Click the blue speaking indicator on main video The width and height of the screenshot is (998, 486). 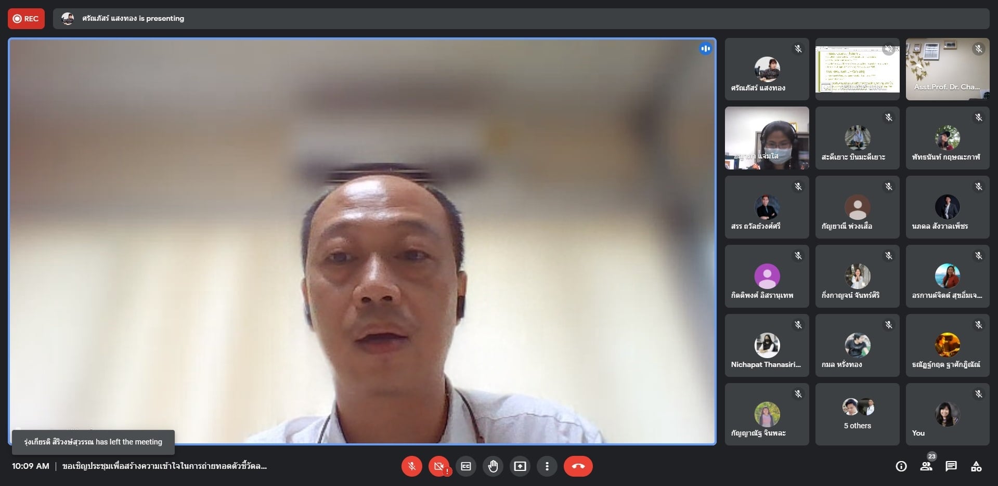[705, 49]
